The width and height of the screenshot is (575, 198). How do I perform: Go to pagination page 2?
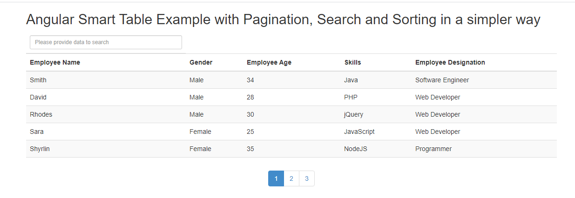click(x=291, y=178)
